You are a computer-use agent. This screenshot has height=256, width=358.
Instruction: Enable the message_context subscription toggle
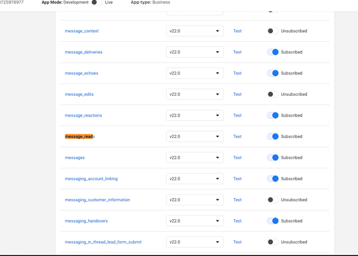click(x=273, y=31)
